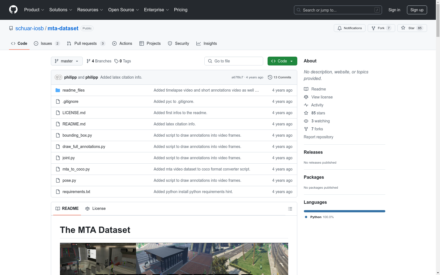Screen dimensions: 440x275
Task: Open the Issues tab
Action: (x=47, y=43)
